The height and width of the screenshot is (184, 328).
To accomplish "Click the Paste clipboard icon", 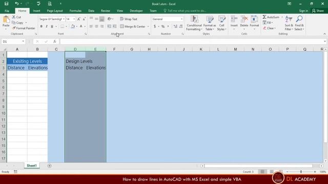I will click(6, 19).
